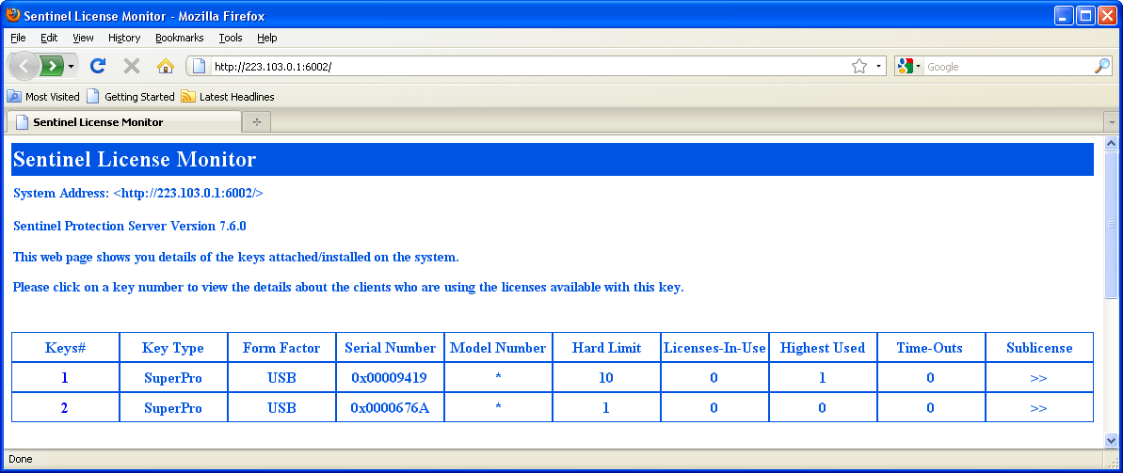Click key number 2 link

(64, 408)
